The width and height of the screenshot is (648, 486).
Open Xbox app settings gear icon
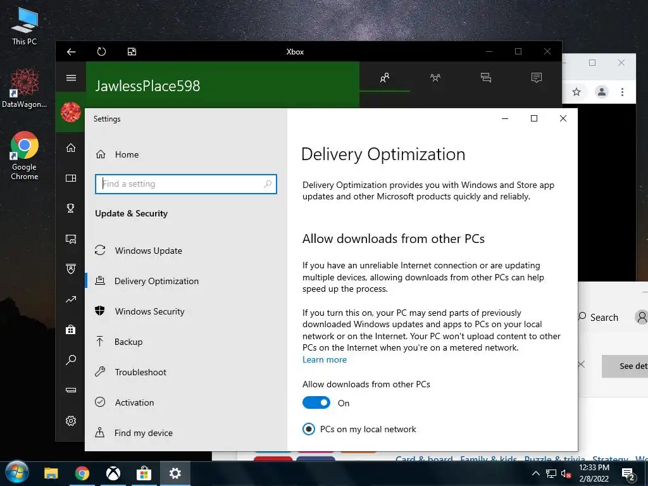pos(71,421)
